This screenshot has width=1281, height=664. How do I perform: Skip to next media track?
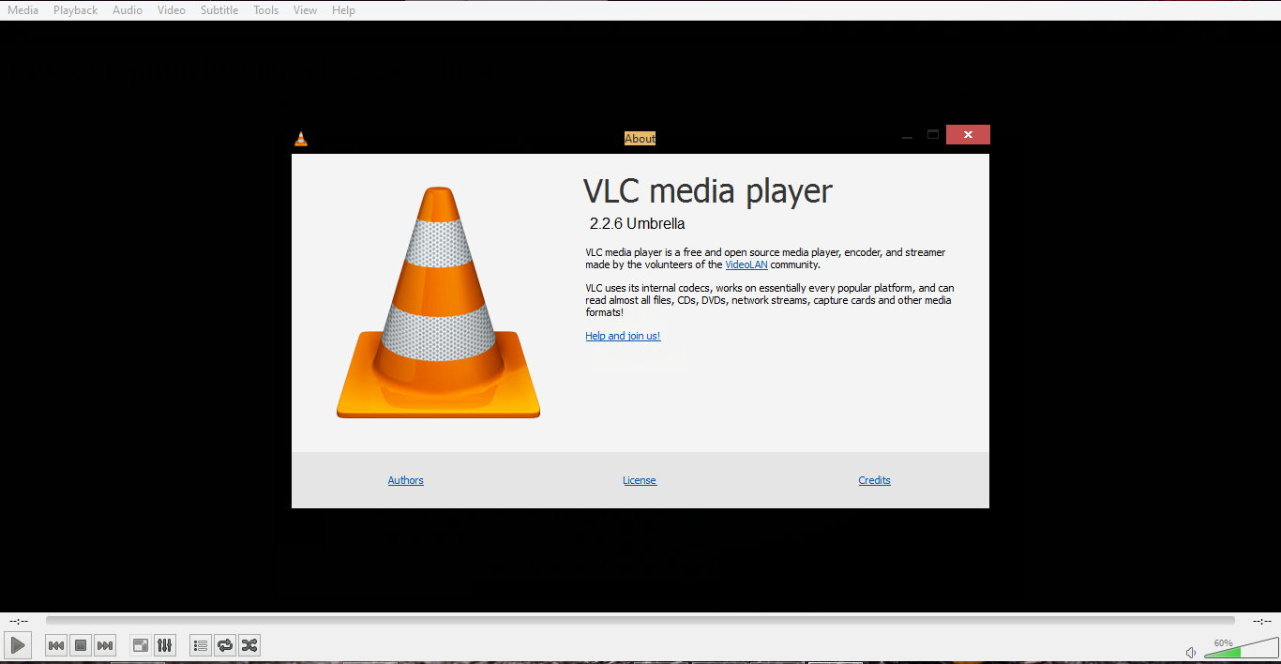[x=105, y=645]
